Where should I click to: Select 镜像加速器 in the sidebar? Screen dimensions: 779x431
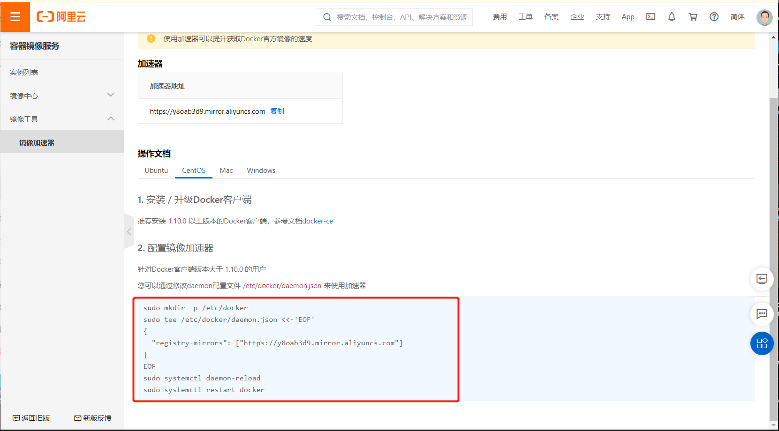[x=62, y=142]
